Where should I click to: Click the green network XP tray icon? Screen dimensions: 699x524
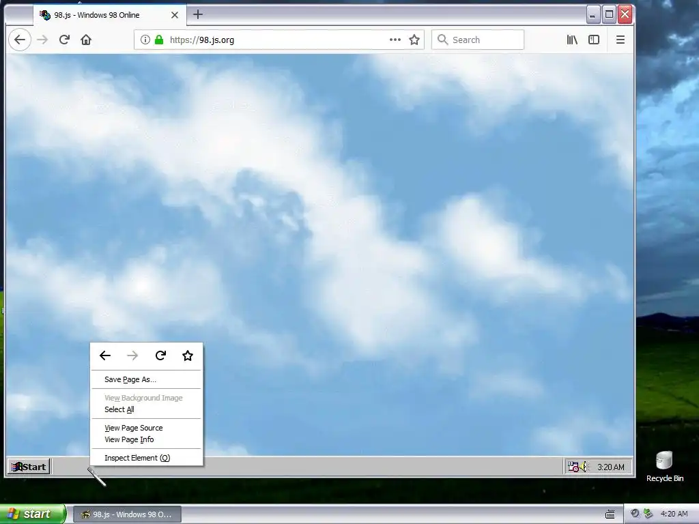point(648,514)
